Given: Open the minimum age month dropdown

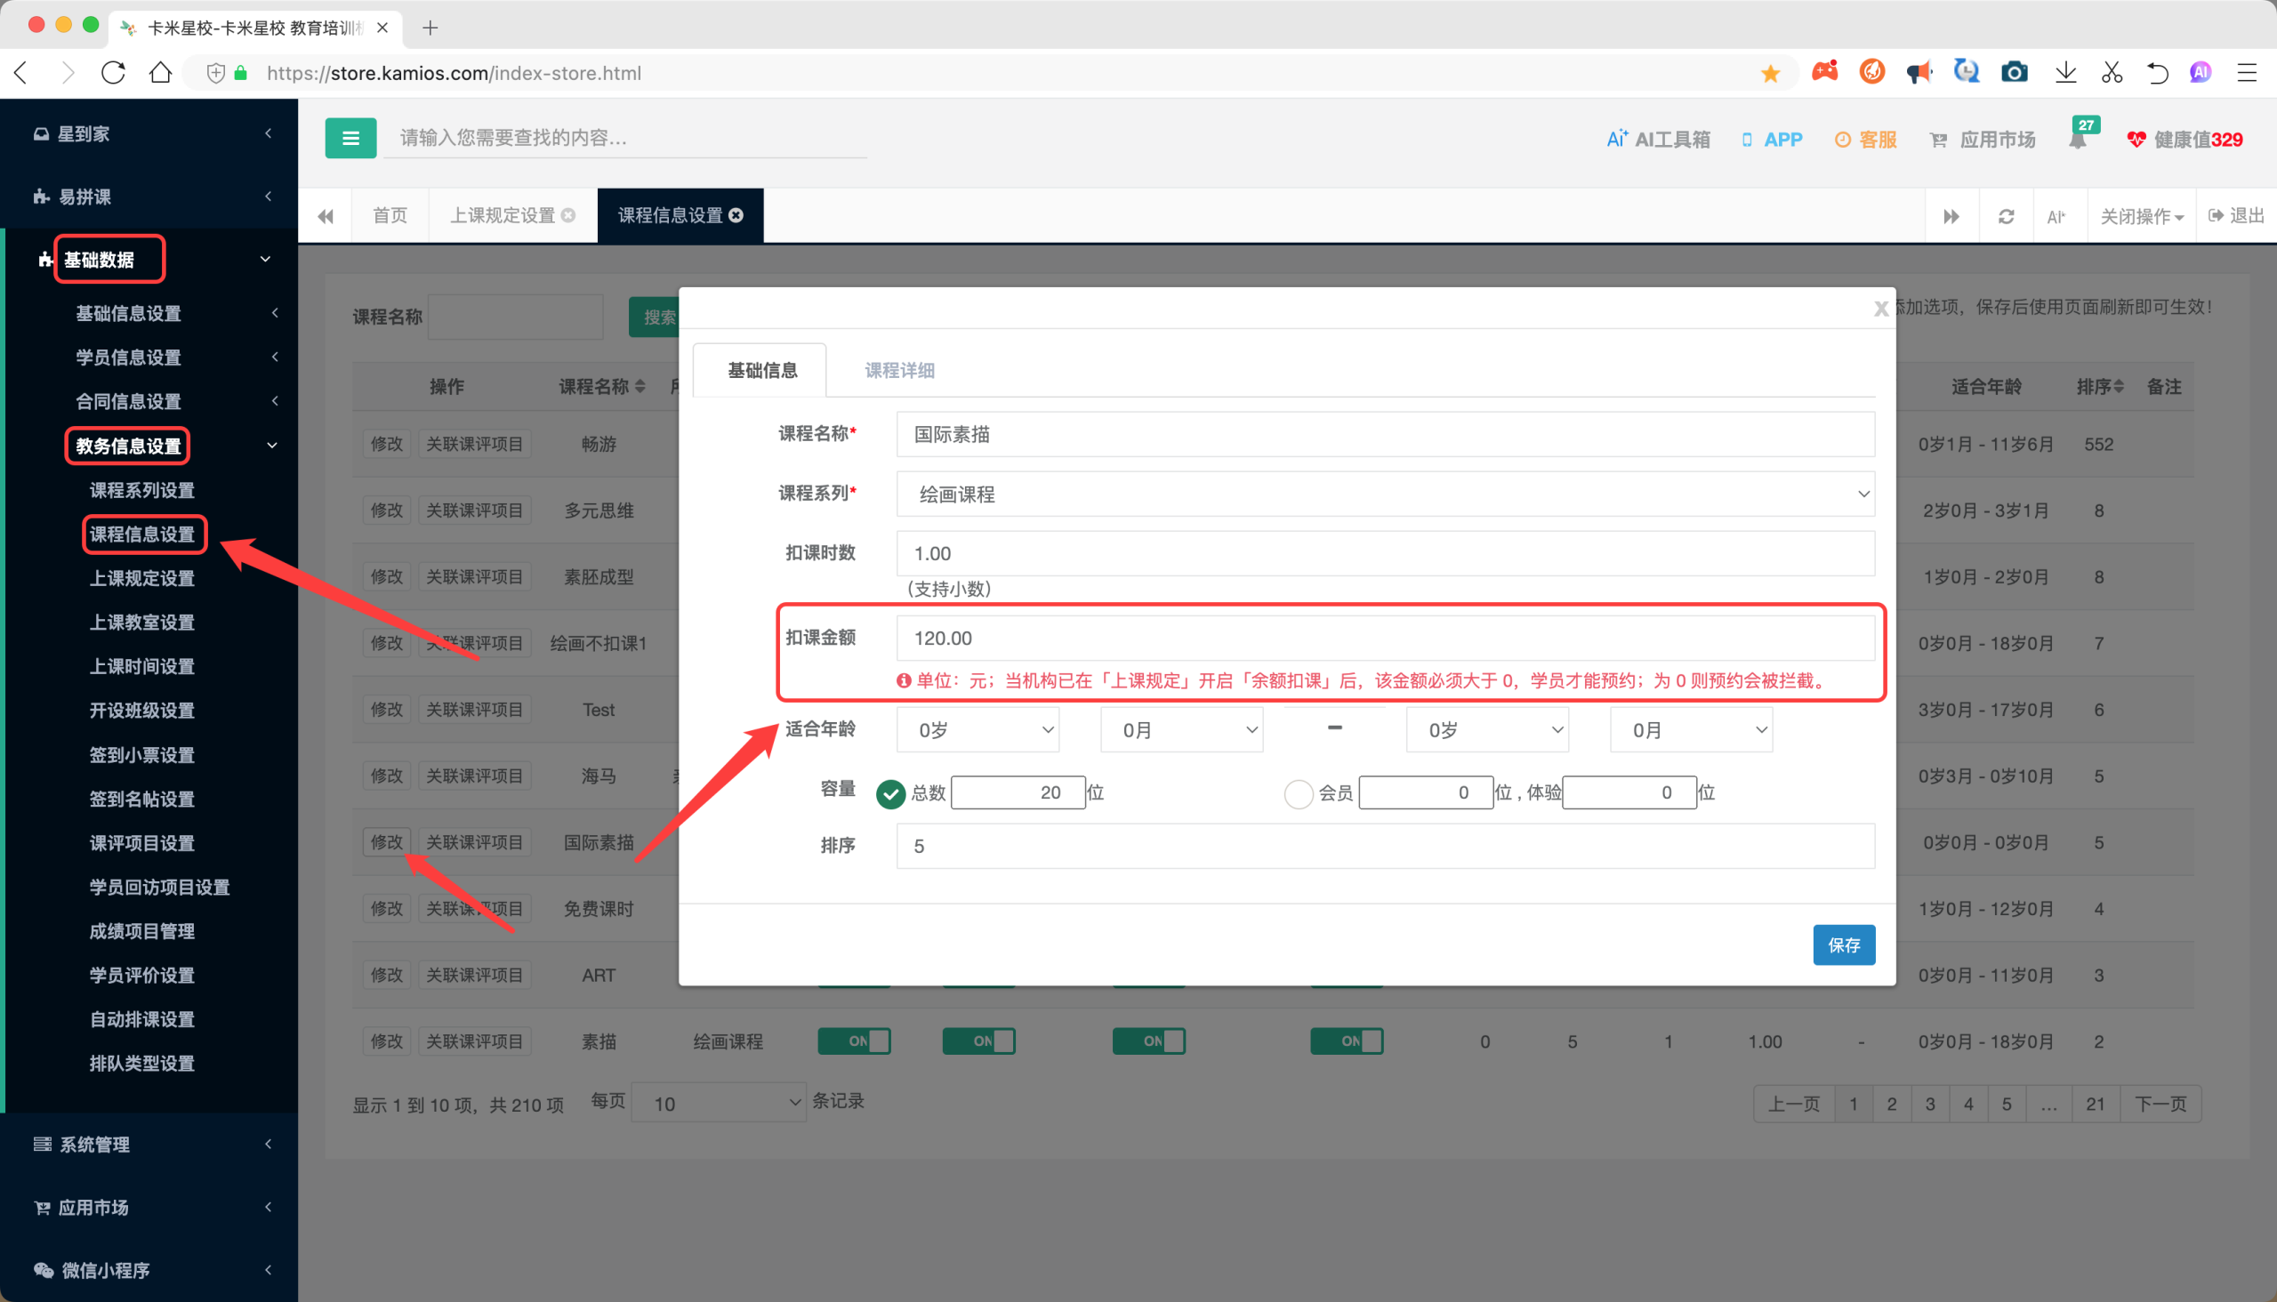Looking at the screenshot, I should click(1181, 729).
